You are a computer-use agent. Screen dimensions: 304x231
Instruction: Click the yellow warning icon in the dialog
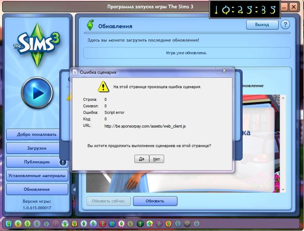[x=103, y=87]
